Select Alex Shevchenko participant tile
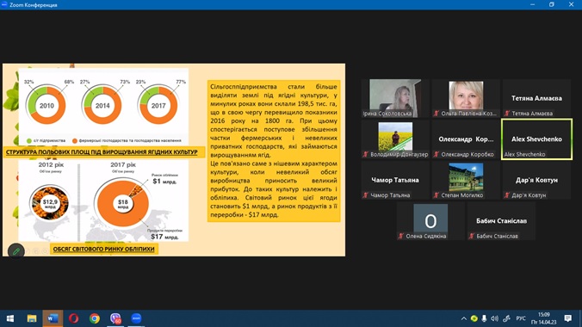This screenshot has height=327, width=582. [x=536, y=139]
